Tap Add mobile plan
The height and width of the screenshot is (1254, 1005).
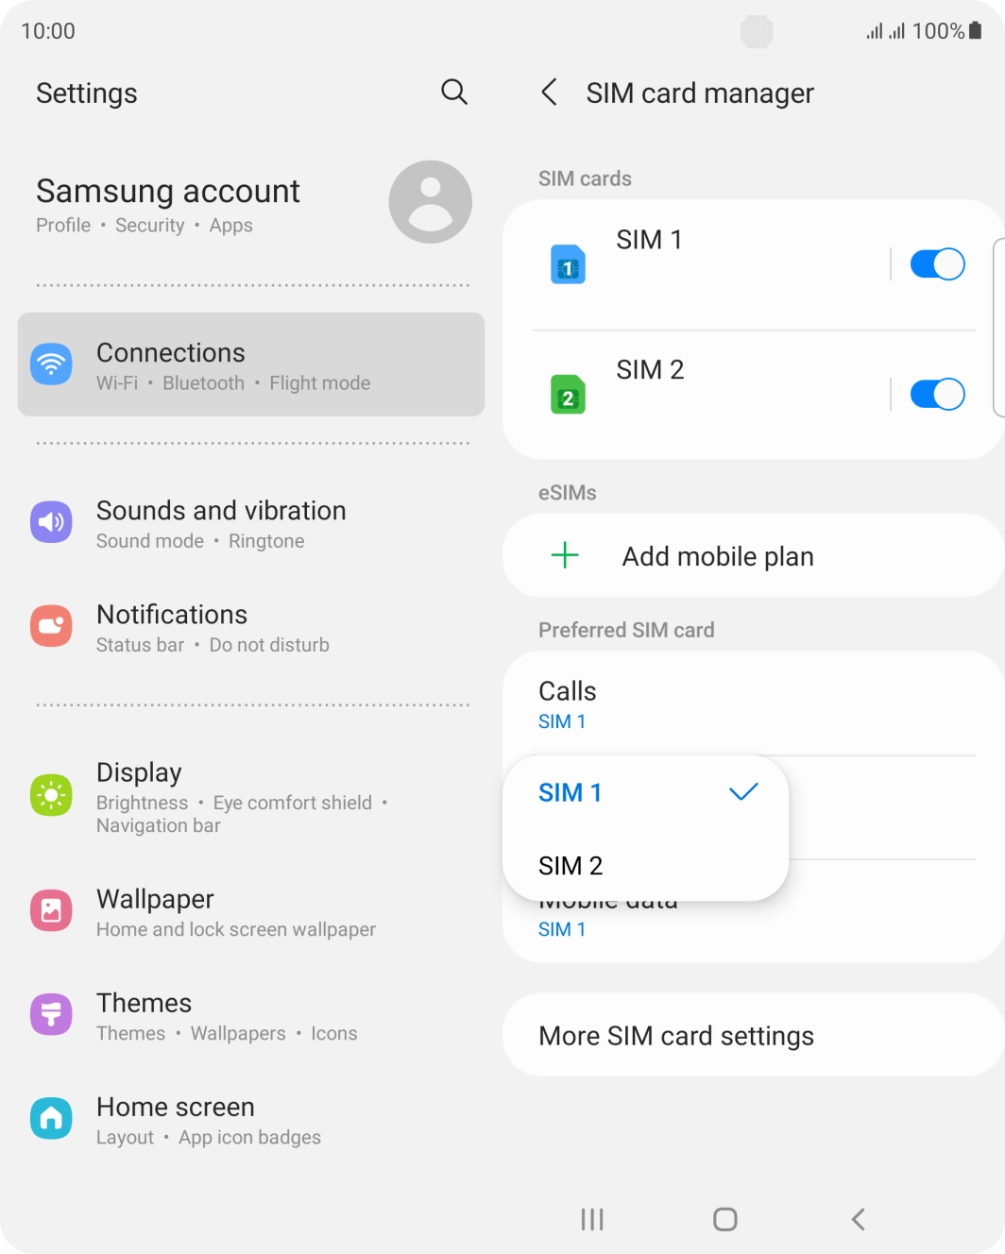pos(754,555)
